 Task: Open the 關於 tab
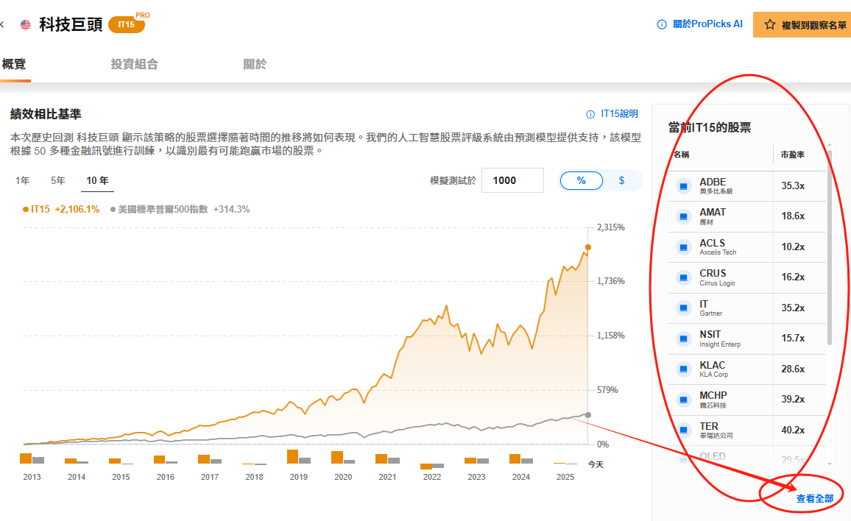pos(255,65)
